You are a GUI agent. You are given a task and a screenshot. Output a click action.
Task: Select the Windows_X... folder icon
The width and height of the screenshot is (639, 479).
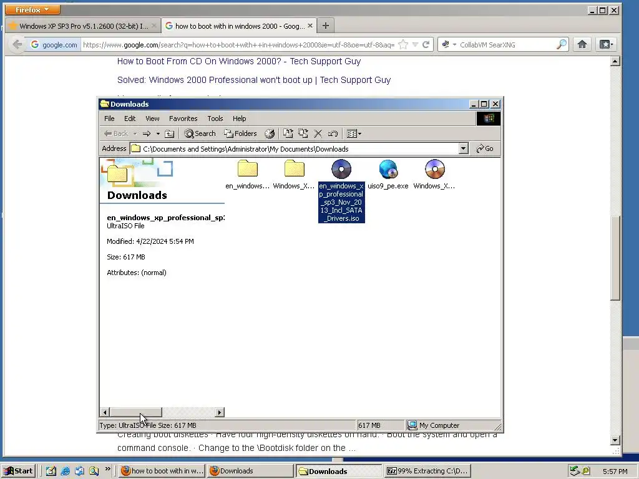click(x=294, y=175)
